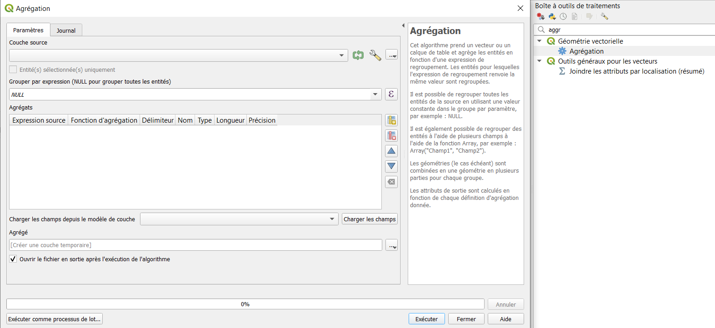The height and width of the screenshot is (328, 715).
Task: Switch to the Journal tab
Action: click(x=66, y=30)
